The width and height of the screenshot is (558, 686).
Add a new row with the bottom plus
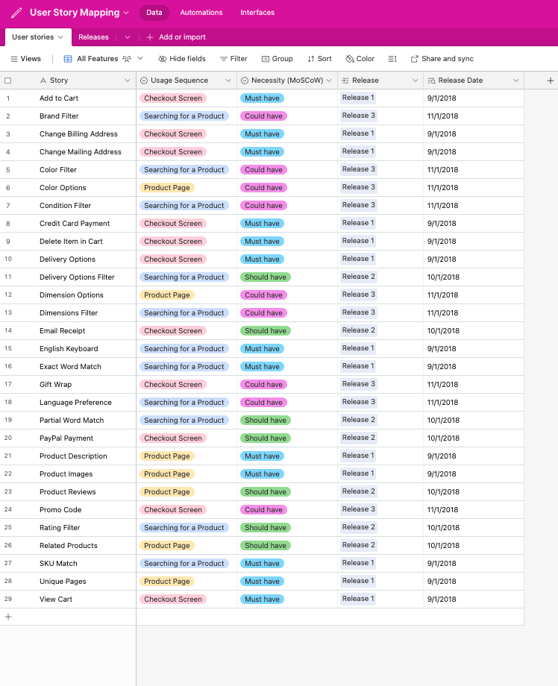8,617
